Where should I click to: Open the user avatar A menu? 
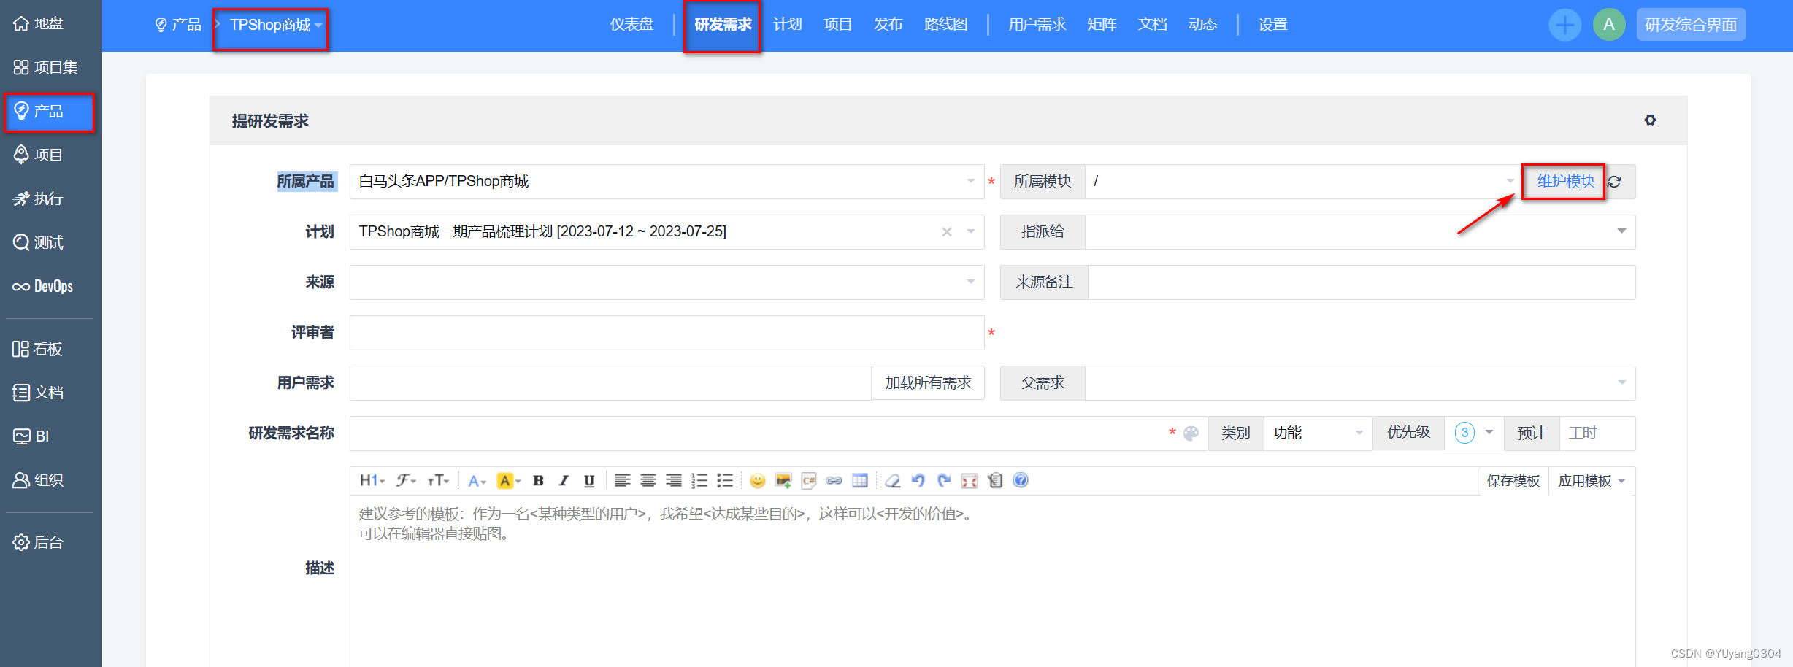coord(1609,25)
